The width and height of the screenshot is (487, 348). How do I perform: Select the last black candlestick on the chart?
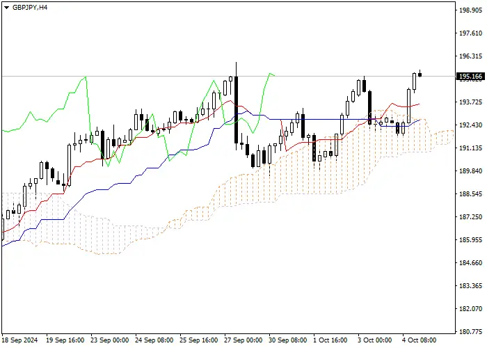click(420, 74)
